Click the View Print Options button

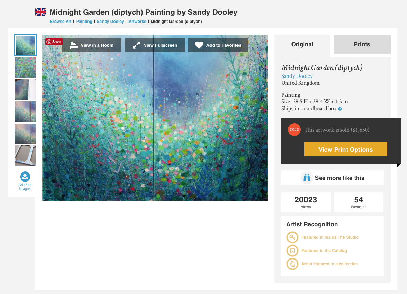point(346,149)
